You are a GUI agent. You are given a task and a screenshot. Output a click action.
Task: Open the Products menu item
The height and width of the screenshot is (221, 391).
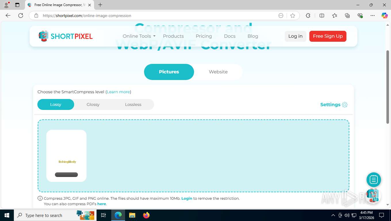(173, 36)
